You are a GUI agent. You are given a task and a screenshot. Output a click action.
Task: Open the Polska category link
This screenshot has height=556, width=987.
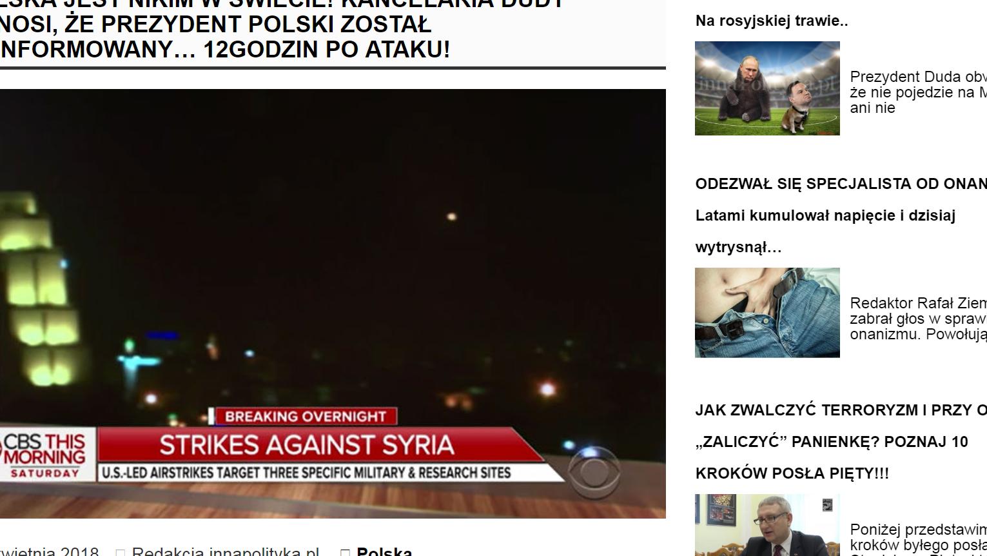(384, 552)
